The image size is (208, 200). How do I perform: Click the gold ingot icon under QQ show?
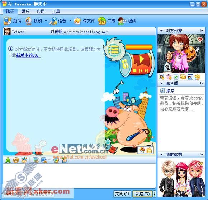(x=197, y=77)
